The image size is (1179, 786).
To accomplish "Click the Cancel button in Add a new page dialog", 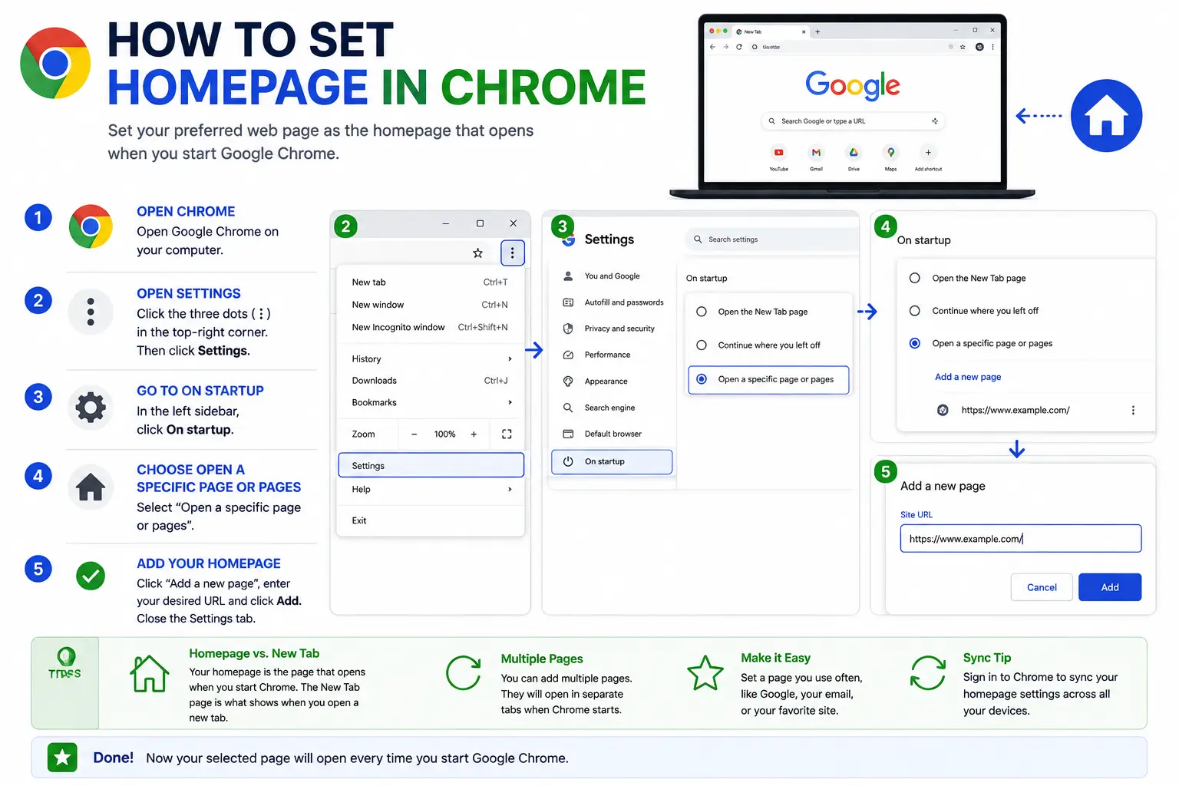I will coord(1042,587).
